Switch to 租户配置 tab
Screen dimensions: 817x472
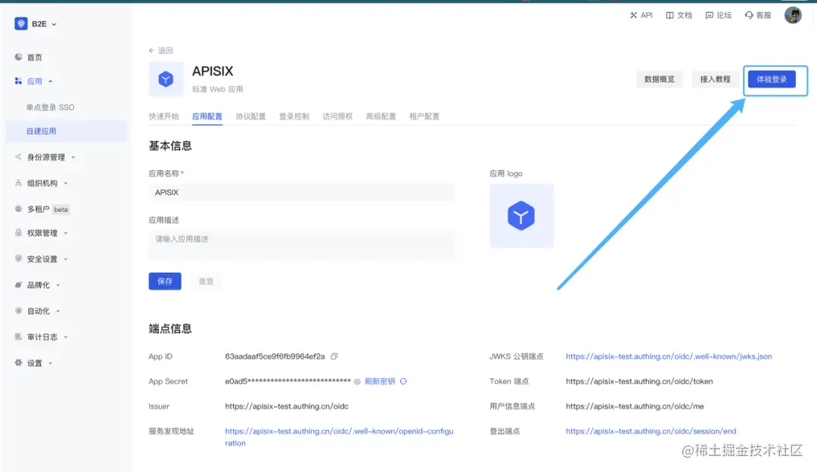tap(424, 116)
